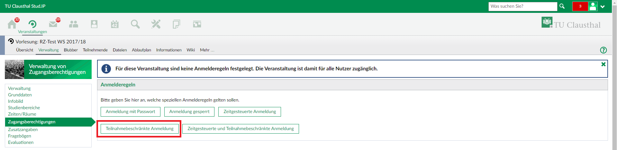
Task: Expand the Mehr… menu
Action: 207,50
